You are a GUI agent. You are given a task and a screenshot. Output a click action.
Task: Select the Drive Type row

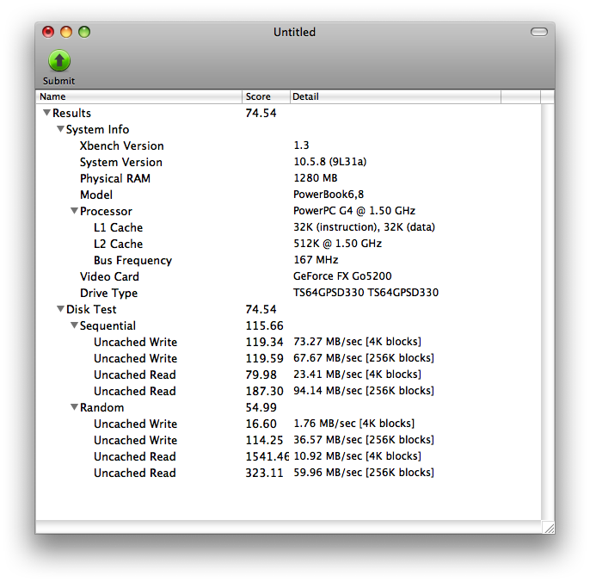click(289, 293)
